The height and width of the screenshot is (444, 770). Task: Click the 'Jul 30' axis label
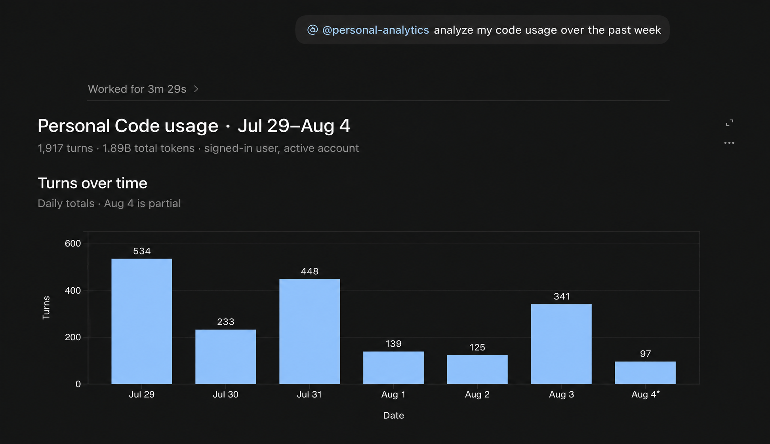pyautogui.click(x=226, y=395)
